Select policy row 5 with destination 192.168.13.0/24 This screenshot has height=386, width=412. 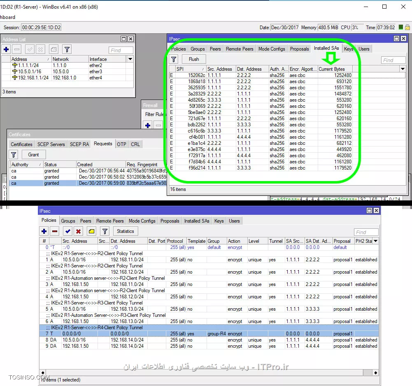pos(209,309)
